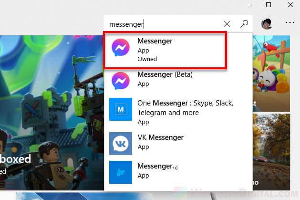Choose One Messenger: Skype, Slack suggestion

[178, 112]
